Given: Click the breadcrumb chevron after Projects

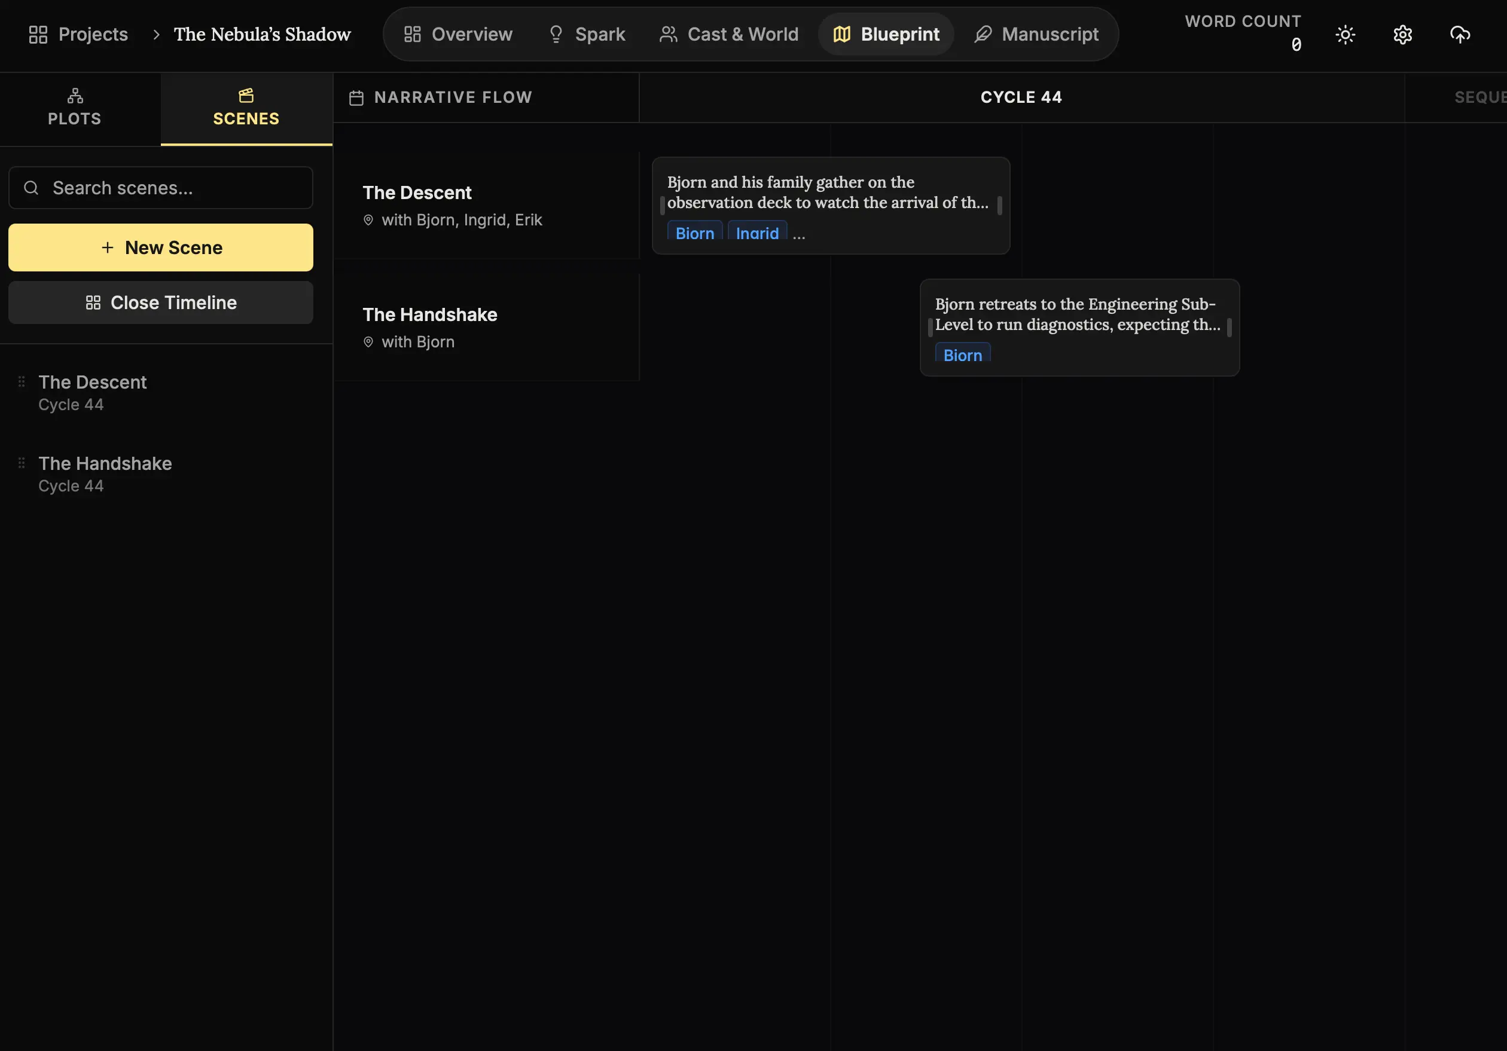Looking at the screenshot, I should 156,34.
